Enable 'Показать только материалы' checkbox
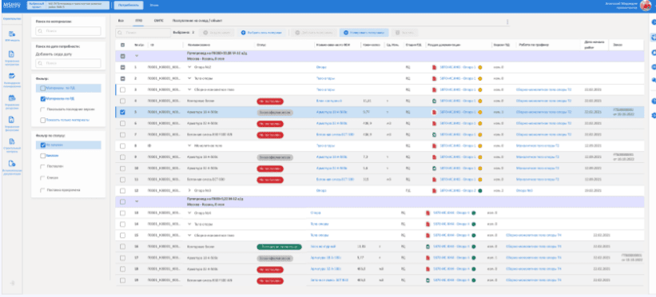656x297 pixels. [43, 120]
